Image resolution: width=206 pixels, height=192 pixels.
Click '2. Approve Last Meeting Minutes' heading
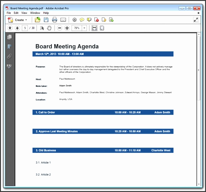pos(57,131)
